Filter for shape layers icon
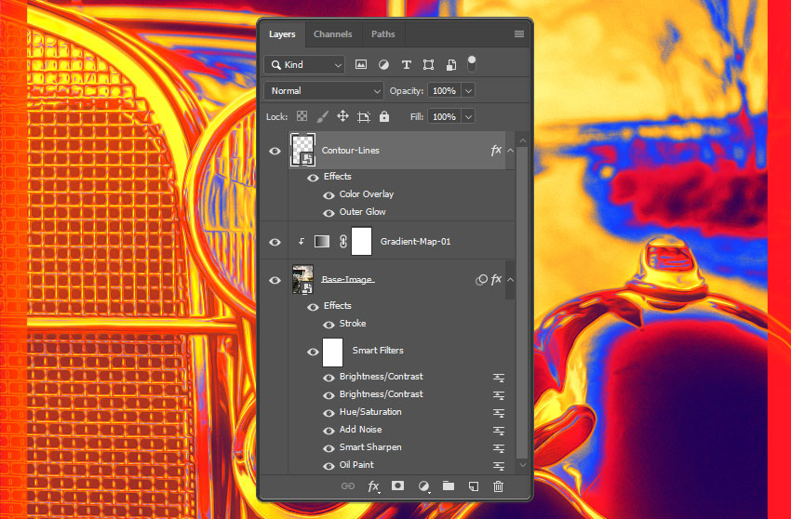Image resolution: width=791 pixels, height=519 pixels. [x=428, y=64]
